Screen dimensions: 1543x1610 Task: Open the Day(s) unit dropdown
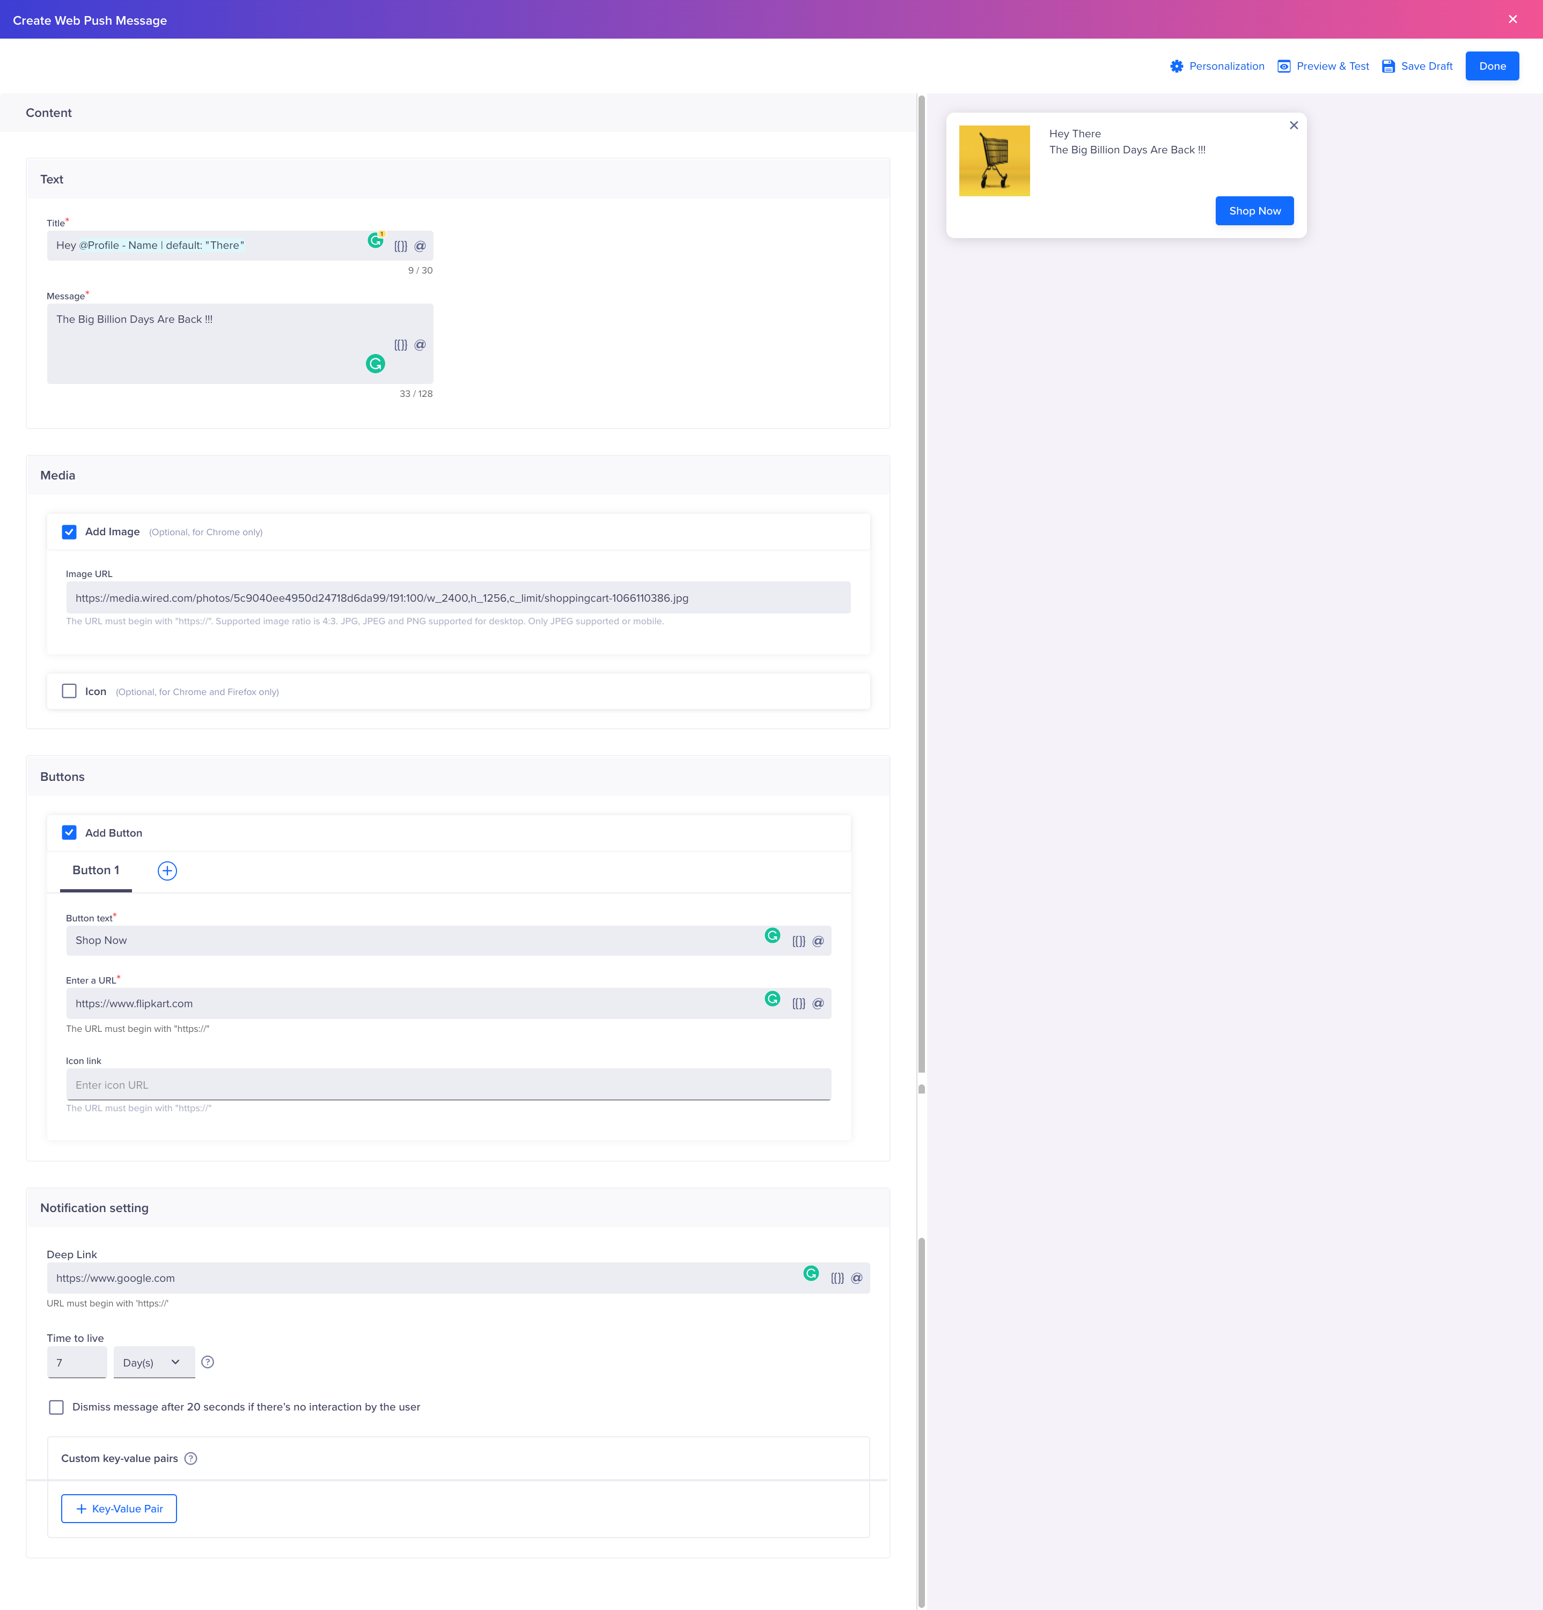tap(153, 1362)
